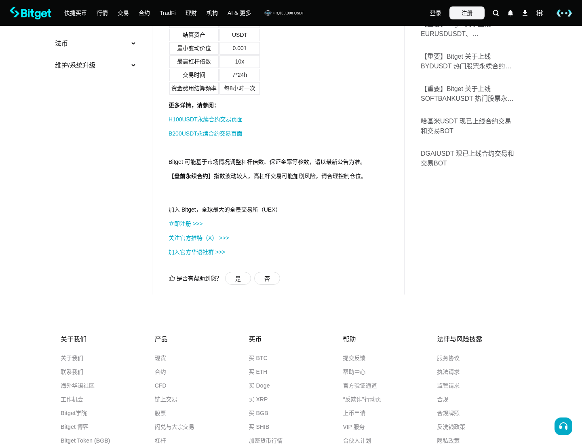
Task: Open the 快捷买币 menu
Action: pos(76,13)
